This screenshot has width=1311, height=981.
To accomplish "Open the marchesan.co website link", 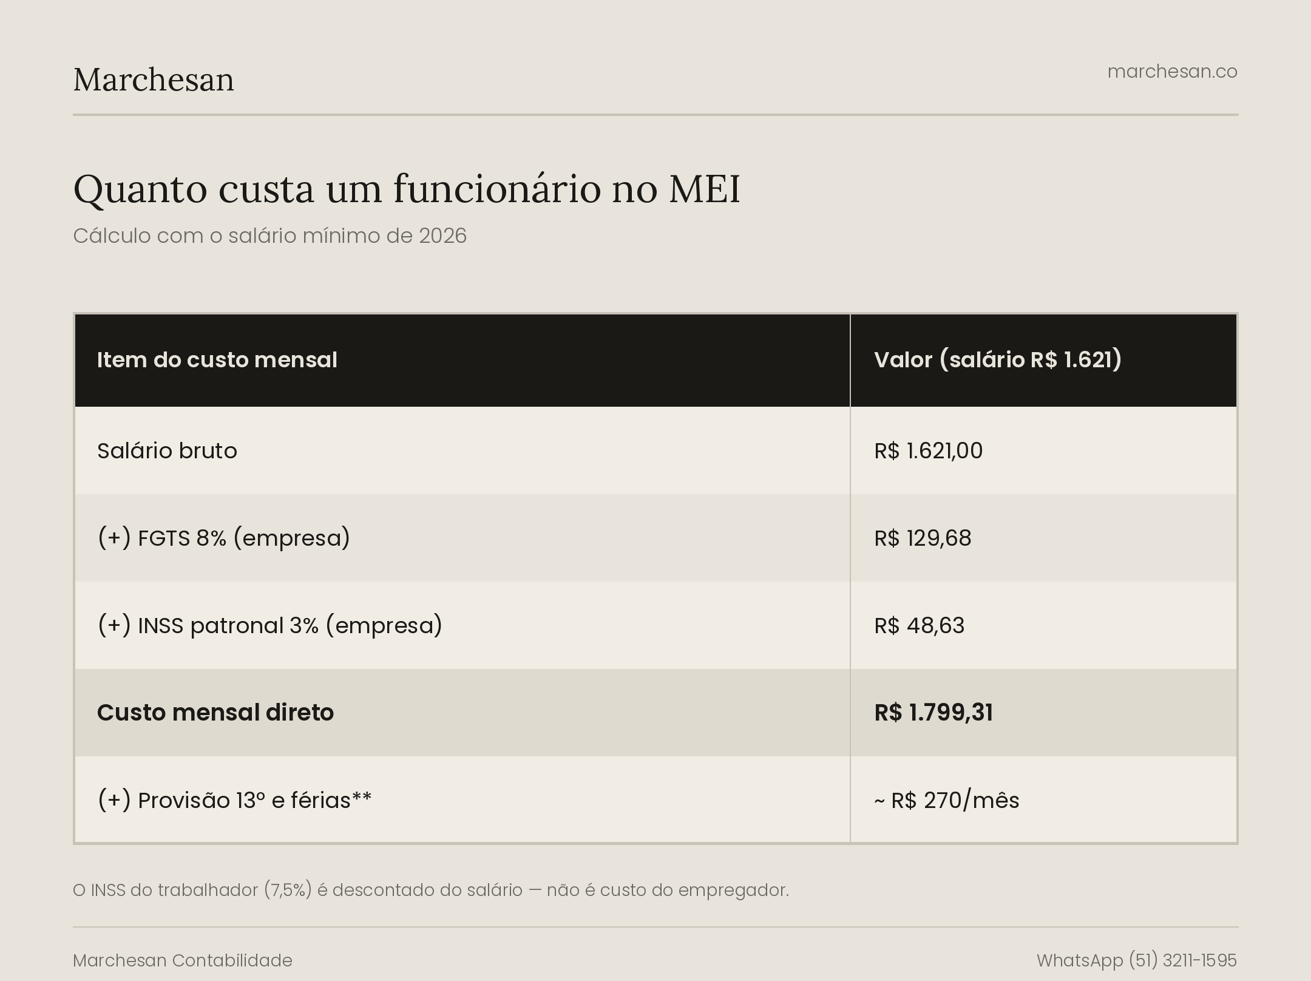I will click(1172, 72).
